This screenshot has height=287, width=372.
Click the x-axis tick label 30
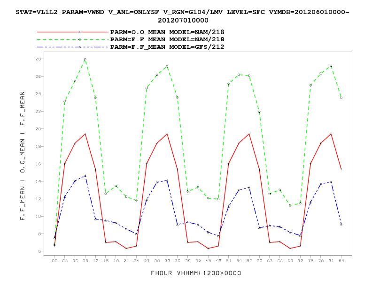point(157,261)
